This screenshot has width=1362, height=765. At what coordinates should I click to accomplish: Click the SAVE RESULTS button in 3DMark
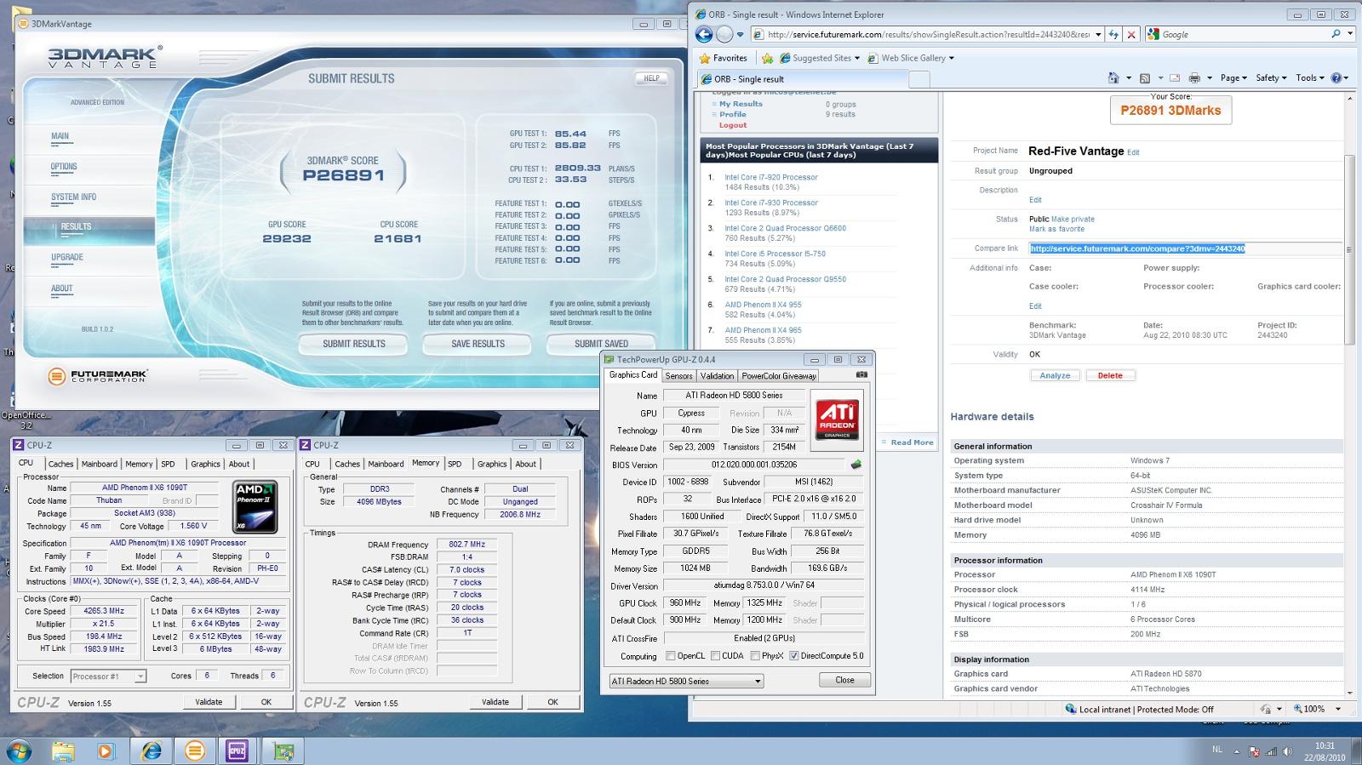(x=478, y=344)
